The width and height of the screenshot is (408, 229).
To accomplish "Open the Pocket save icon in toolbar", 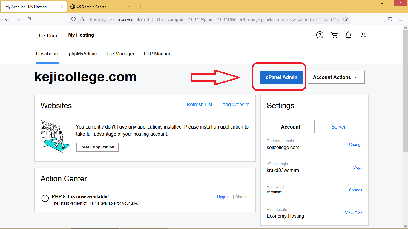I will [390, 19].
